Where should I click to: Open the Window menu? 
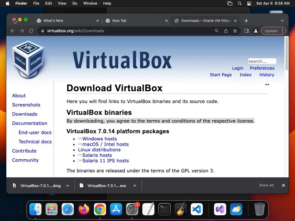pos(90,3)
